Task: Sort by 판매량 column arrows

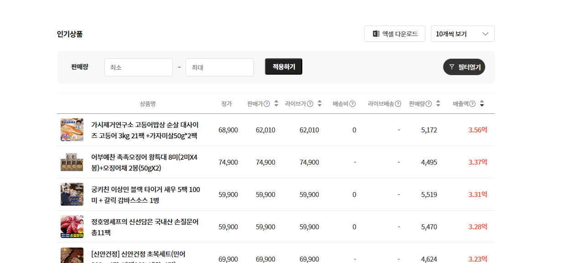Action: [x=438, y=104]
